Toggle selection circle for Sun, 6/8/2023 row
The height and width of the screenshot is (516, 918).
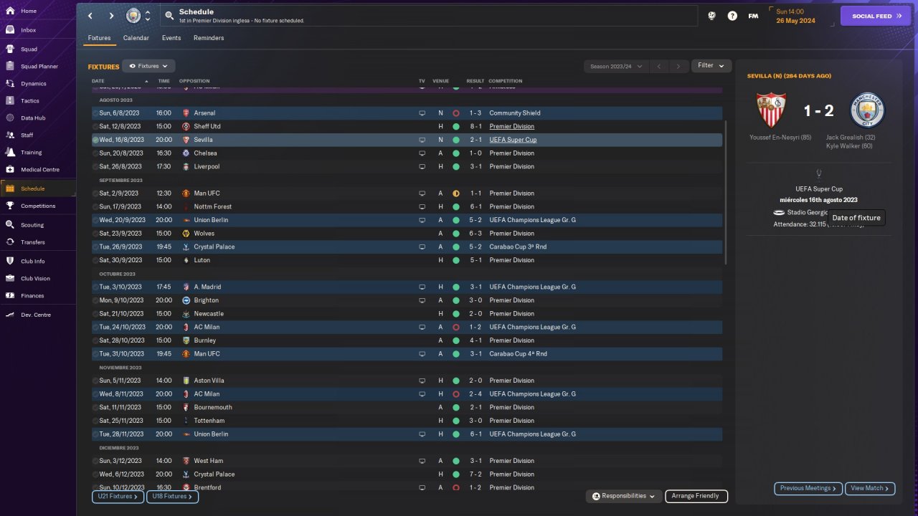pyautogui.click(x=95, y=113)
